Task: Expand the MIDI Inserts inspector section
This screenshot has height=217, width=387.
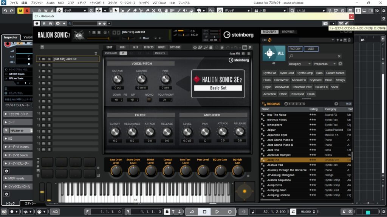Action: (16, 178)
